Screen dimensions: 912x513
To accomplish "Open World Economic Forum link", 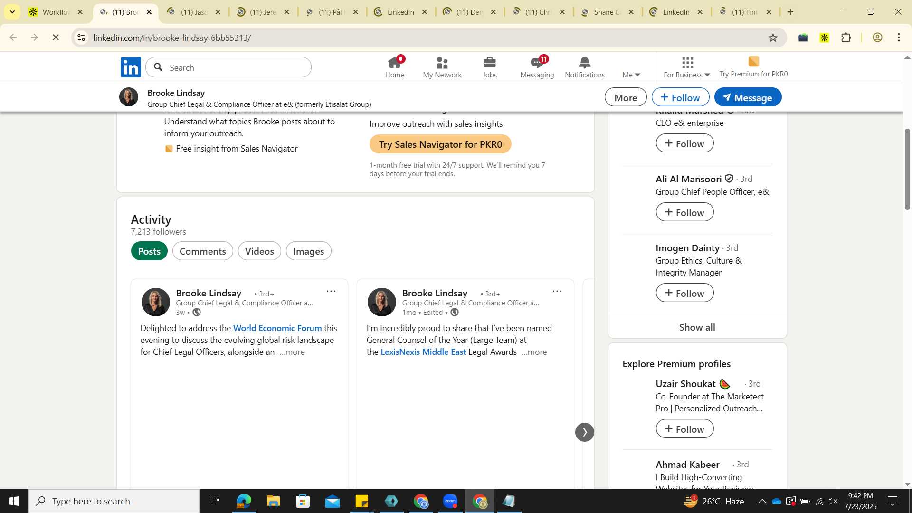I will click(x=277, y=328).
